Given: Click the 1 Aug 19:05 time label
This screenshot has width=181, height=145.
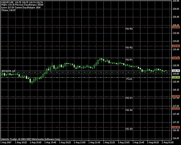Looking at the screenshot, I should [36, 143].
